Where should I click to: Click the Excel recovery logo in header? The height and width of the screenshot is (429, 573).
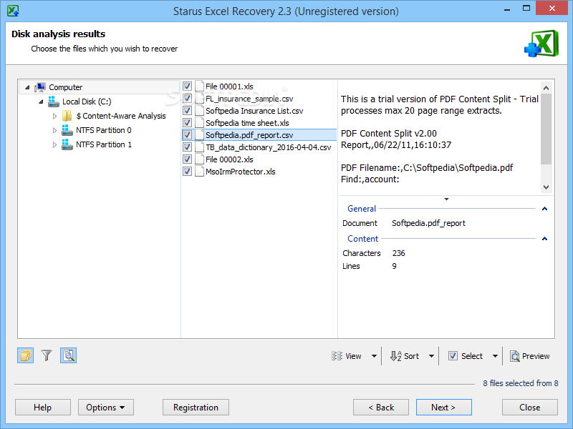pyautogui.click(x=541, y=44)
